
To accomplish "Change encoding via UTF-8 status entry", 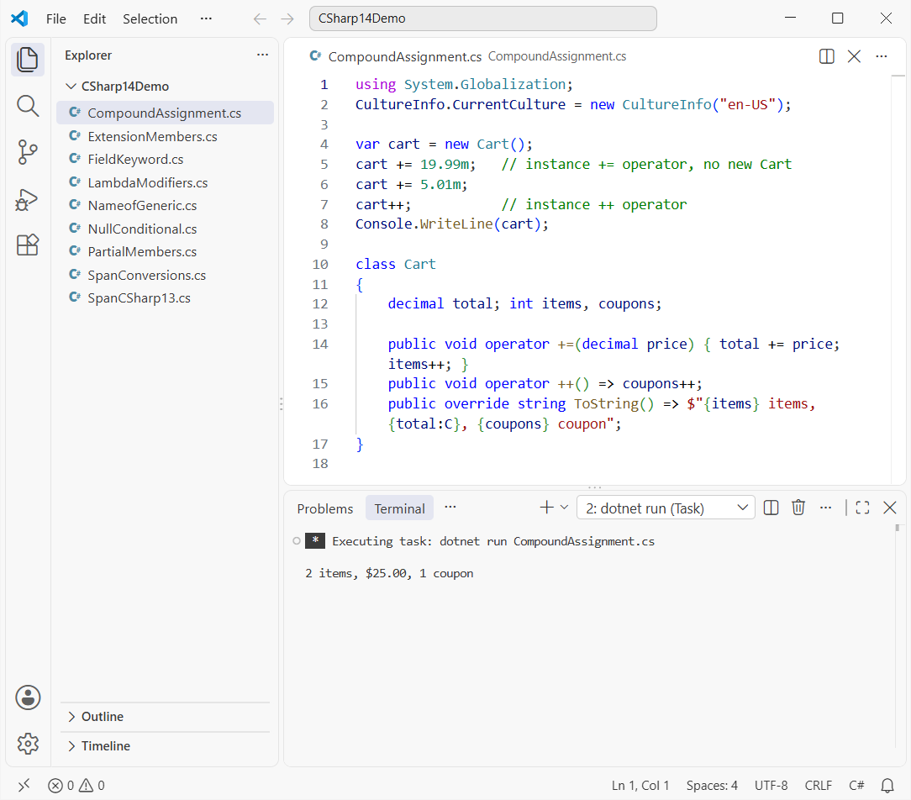I will coord(771,786).
